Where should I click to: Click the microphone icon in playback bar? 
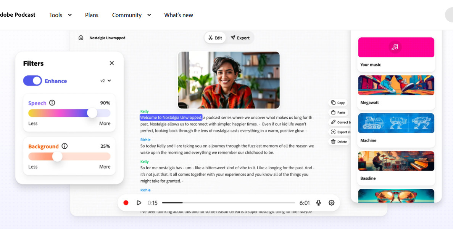point(318,203)
